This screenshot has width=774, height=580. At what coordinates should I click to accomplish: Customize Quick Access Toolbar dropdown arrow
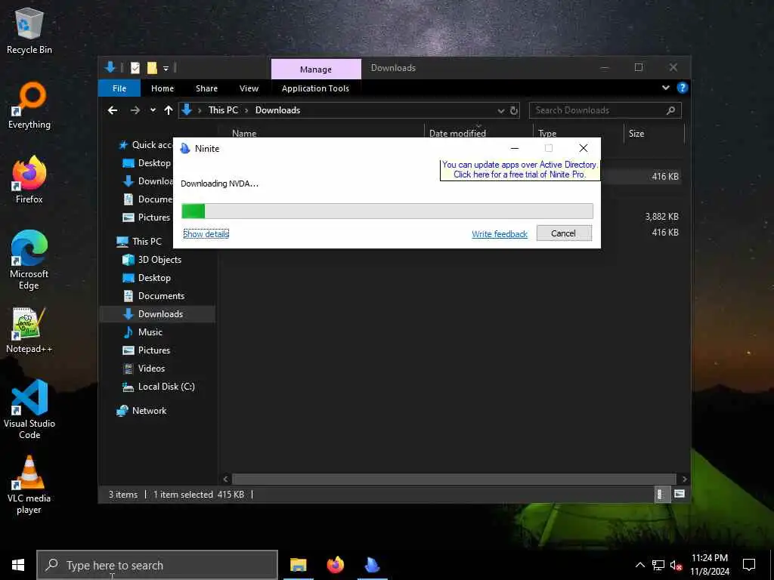(x=166, y=68)
